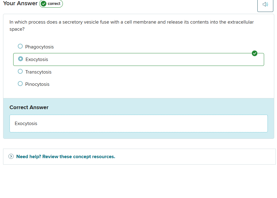This screenshot has height=198, width=277.
Task: Click the 'correct' status badge text
Action: (54, 4)
